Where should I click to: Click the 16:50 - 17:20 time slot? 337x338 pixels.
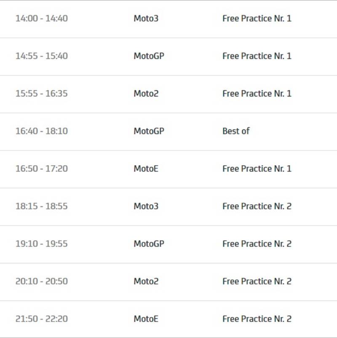pyautogui.click(x=41, y=169)
